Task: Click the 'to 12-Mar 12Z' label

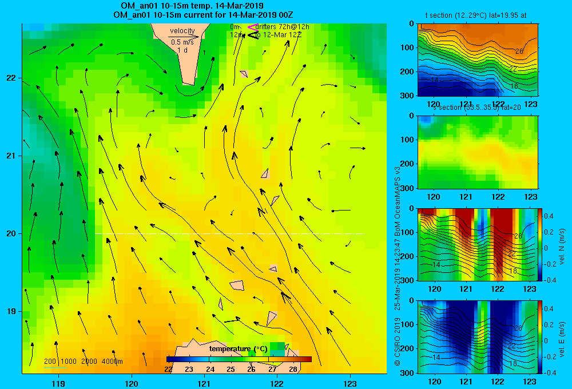Action: tap(277, 35)
